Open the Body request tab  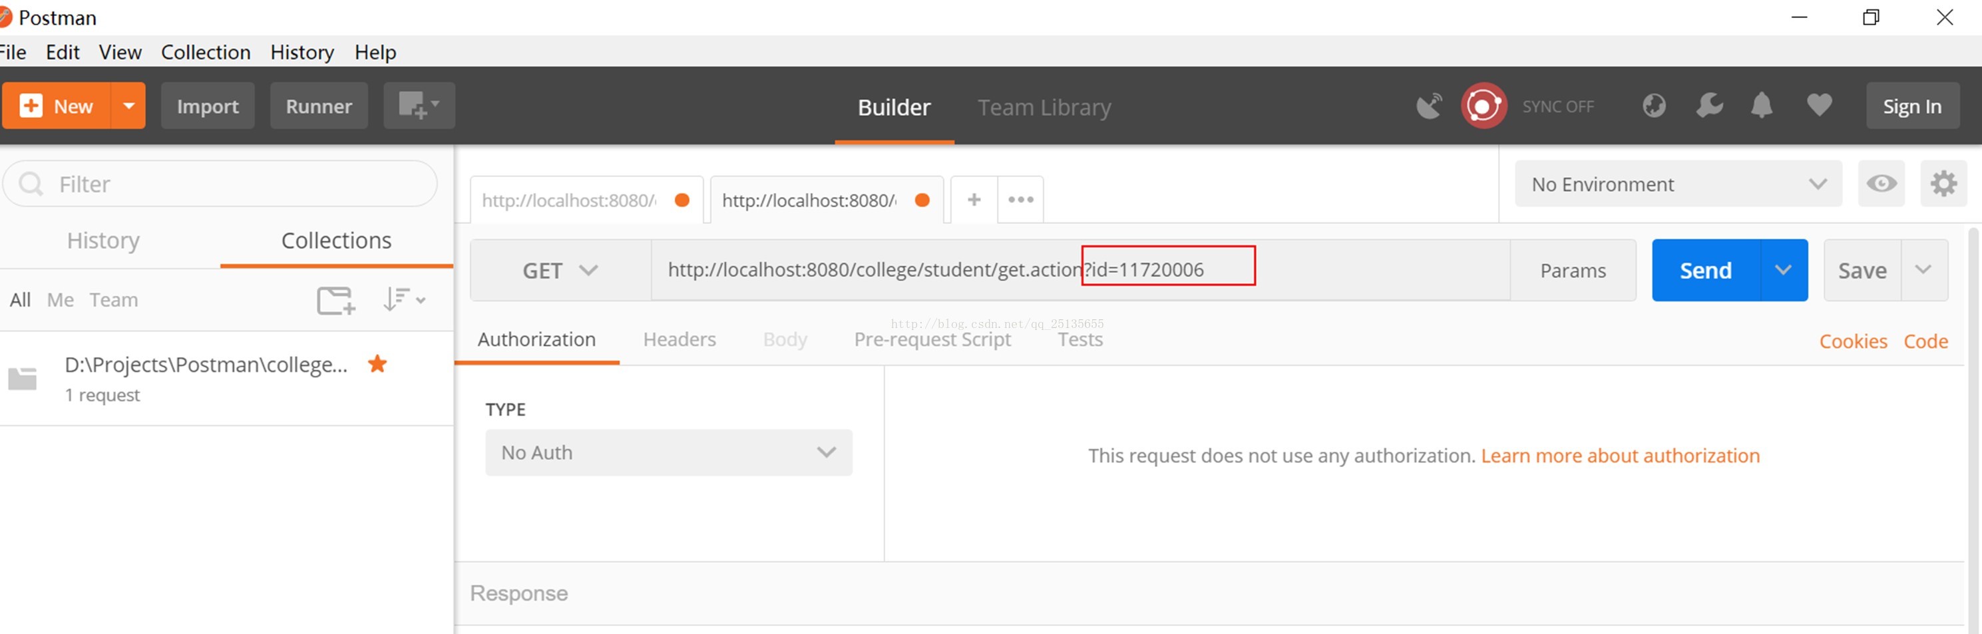click(x=785, y=339)
